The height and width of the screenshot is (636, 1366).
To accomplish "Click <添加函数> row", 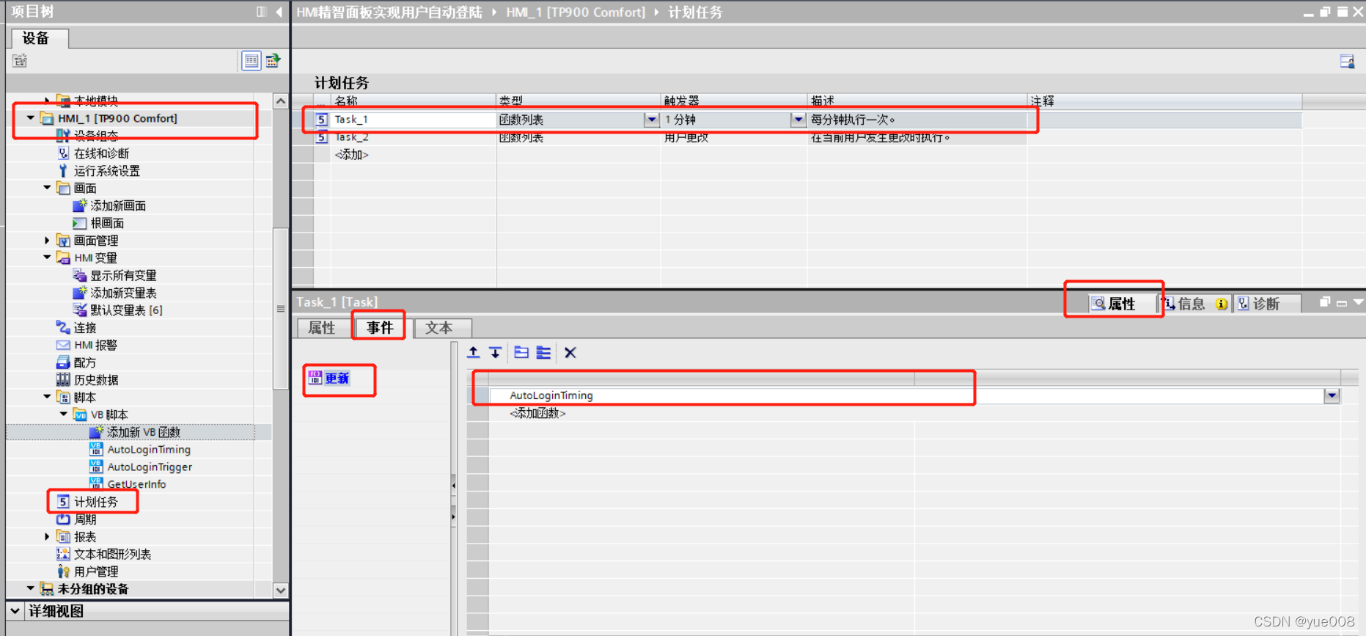I will pos(537,413).
